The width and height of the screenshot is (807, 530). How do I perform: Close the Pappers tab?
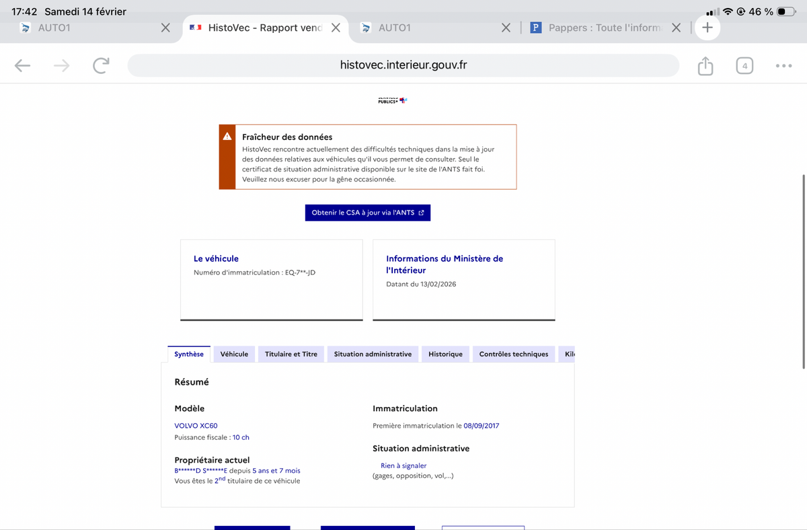676,28
